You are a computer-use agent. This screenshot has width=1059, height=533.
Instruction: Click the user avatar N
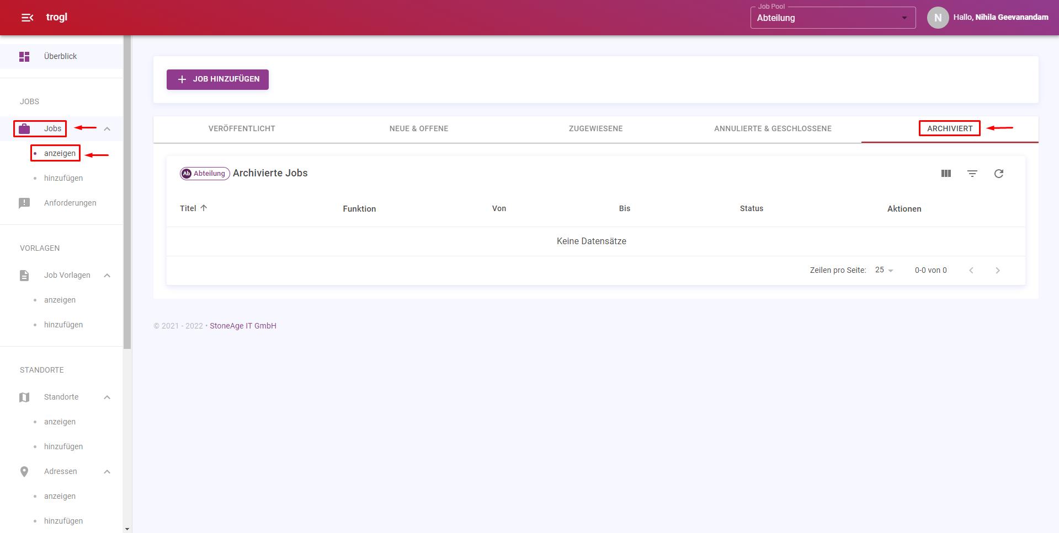pyautogui.click(x=938, y=18)
